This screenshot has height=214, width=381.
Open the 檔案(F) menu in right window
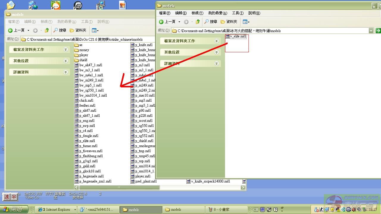[x=165, y=13]
